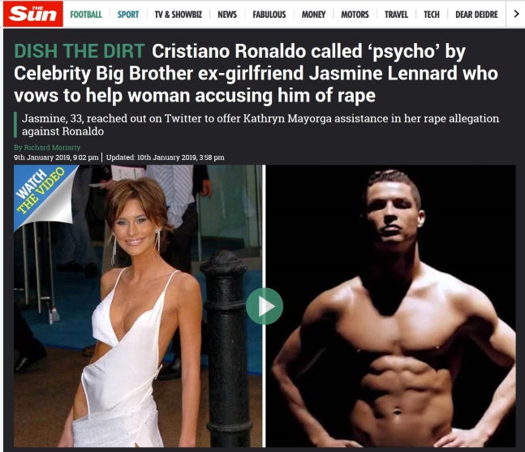
Task: Navigate to the Money section
Action: (313, 15)
